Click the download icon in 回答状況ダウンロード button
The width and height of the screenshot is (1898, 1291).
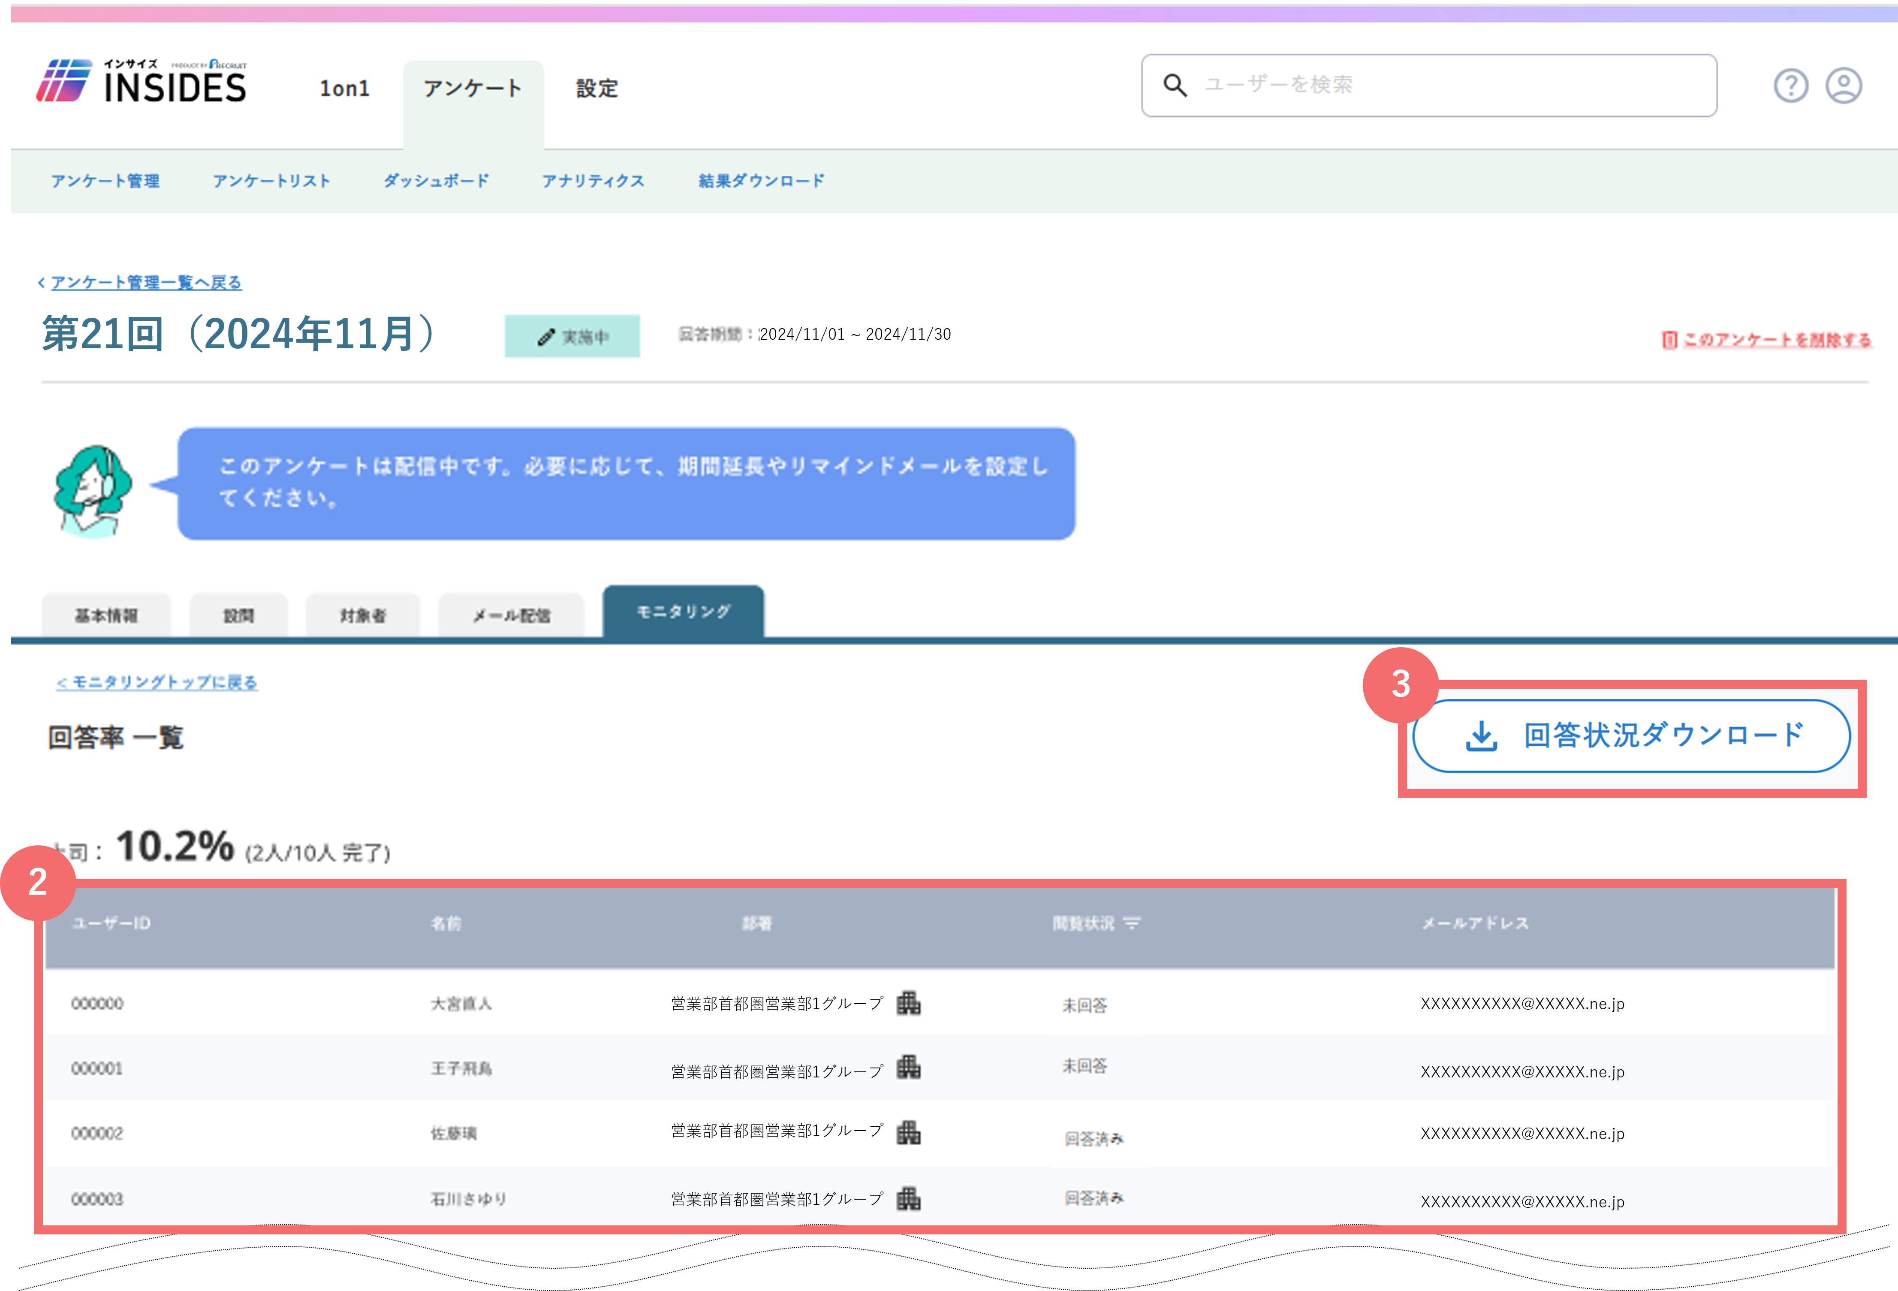1481,736
